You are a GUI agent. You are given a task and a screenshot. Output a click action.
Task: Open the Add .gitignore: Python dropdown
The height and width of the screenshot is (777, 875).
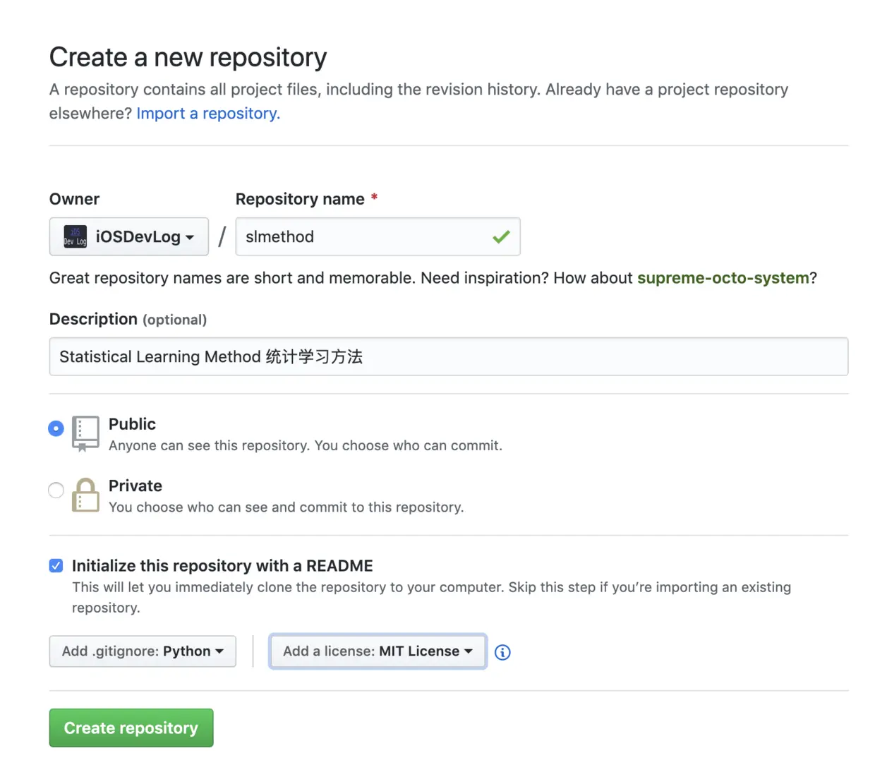[x=143, y=651]
